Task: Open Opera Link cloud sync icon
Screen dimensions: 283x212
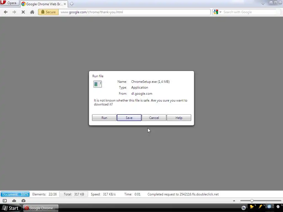Action: point(14,201)
